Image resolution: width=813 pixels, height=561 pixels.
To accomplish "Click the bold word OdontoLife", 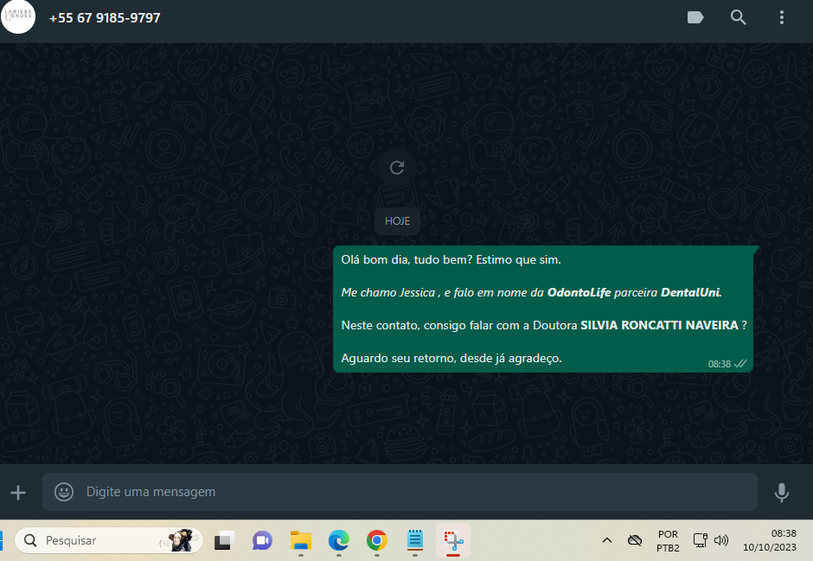I will point(579,293).
